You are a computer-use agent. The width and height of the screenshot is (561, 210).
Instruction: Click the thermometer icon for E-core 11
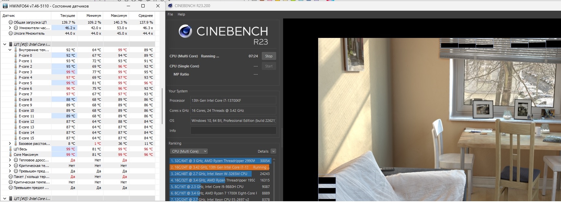click(x=16, y=116)
